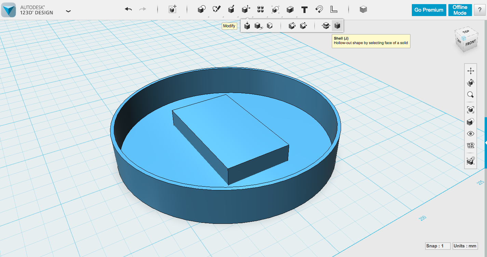The height and width of the screenshot is (257, 487).
Task: Activate the Snap tool (magnet icon)
Action: (319, 10)
